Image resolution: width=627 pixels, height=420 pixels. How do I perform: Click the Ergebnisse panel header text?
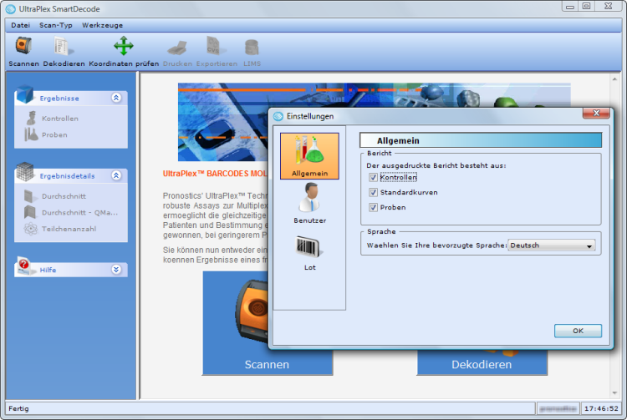click(59, 99)
